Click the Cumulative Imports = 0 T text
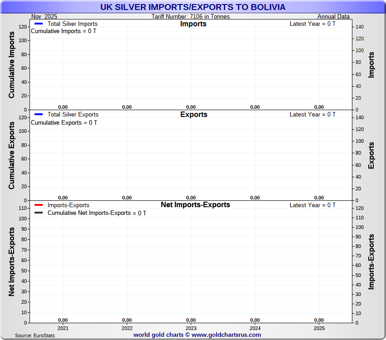 (x=64, y=31)
